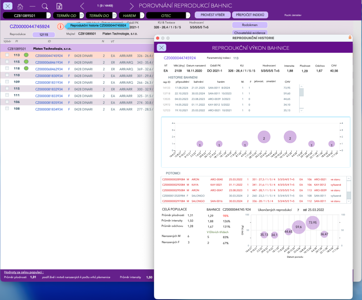The image size is (362, 300).
Task: Click the PŘEPOČET INDEXŮ button
Action: pyautogui.click(x=250, y=15)
